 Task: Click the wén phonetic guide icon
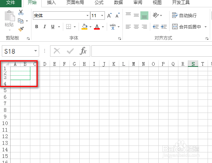tap(113, 27)
